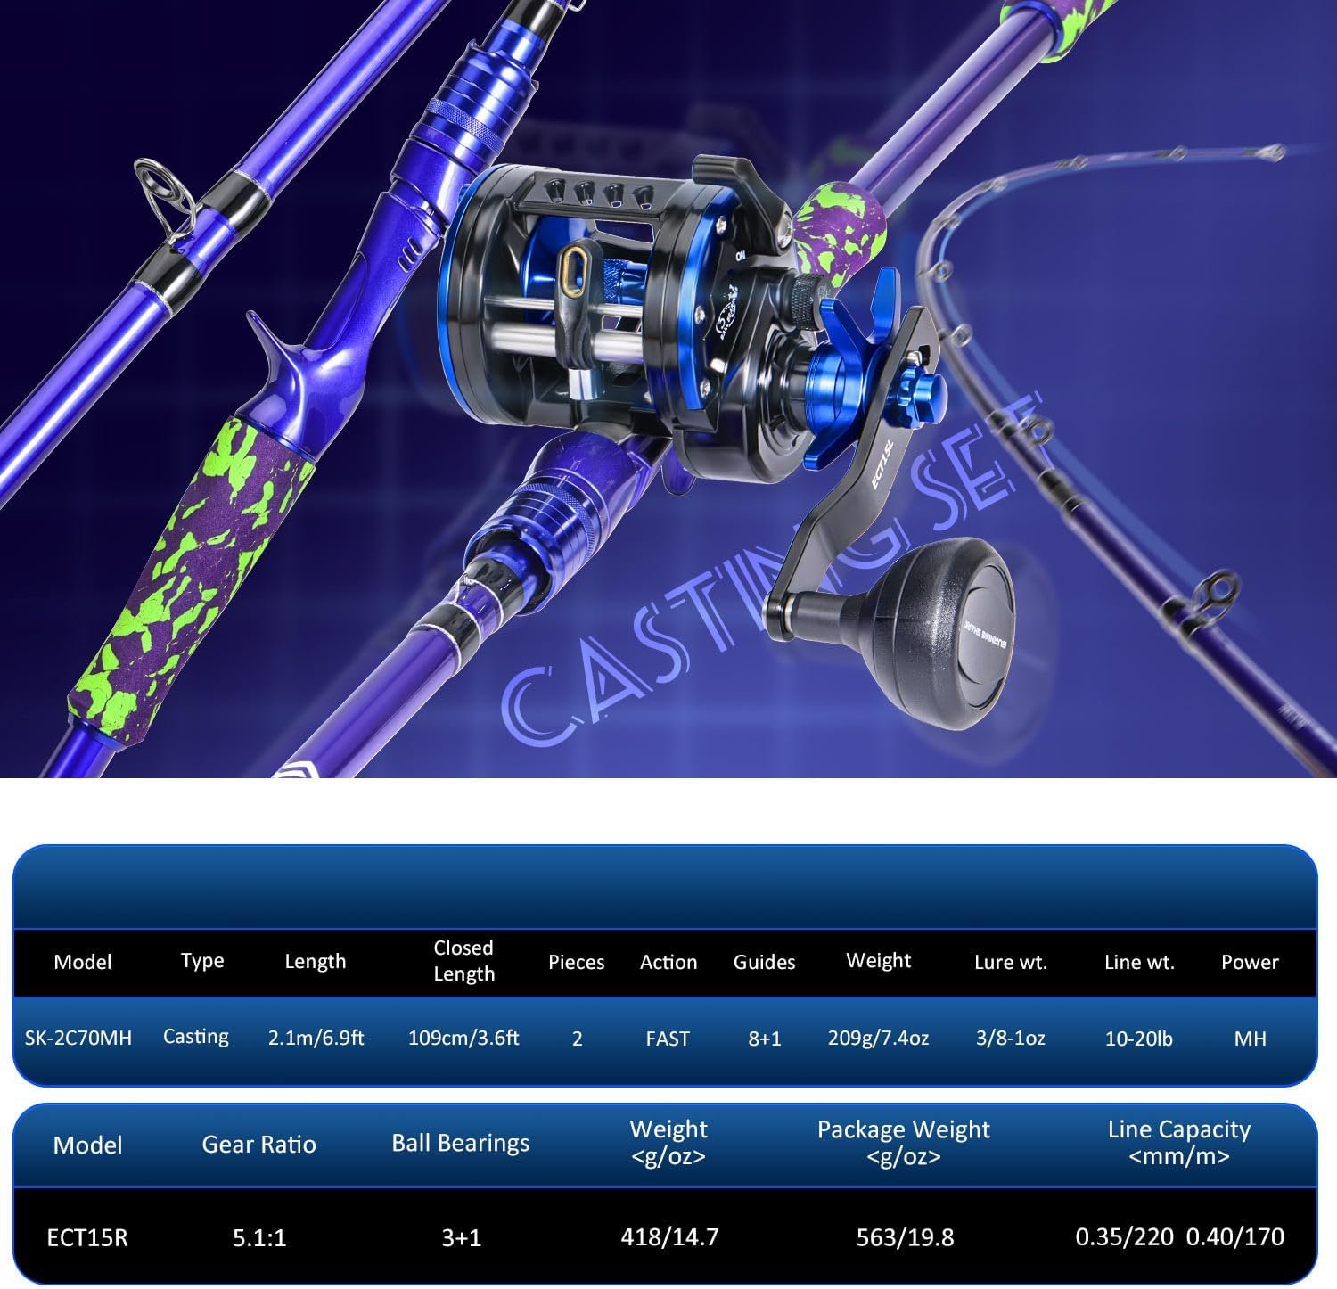Screen dimensions: 1337x1289
Task: Click the 0.35/220 line capacity value
Action: point(1124,1237)
